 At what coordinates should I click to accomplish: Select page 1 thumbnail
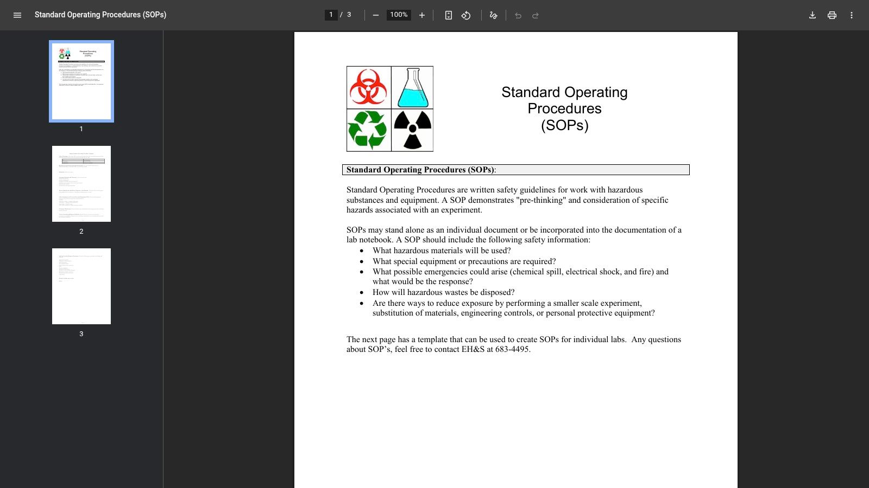[81, 81]
